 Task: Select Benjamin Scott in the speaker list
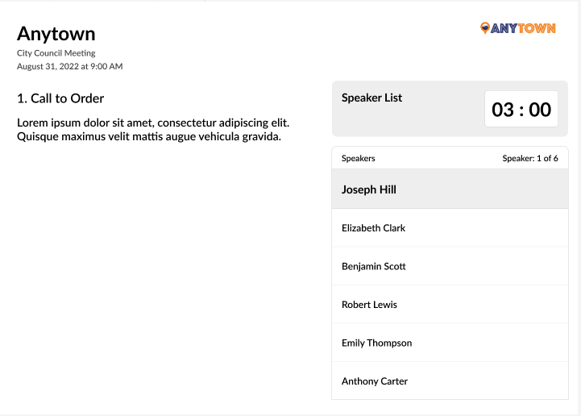click(x=373, y=266)
